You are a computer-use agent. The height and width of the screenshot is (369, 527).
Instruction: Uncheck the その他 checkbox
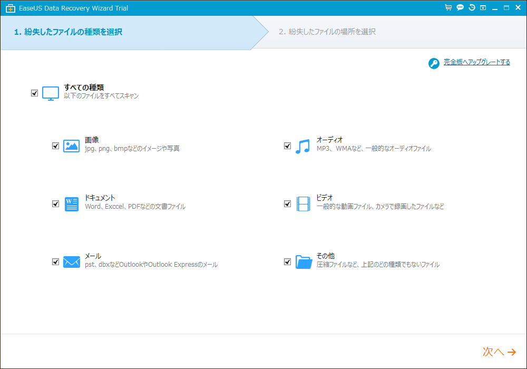(287, 261)
